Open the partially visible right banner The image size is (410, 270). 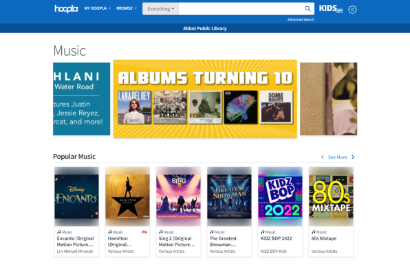coord(328,99)
